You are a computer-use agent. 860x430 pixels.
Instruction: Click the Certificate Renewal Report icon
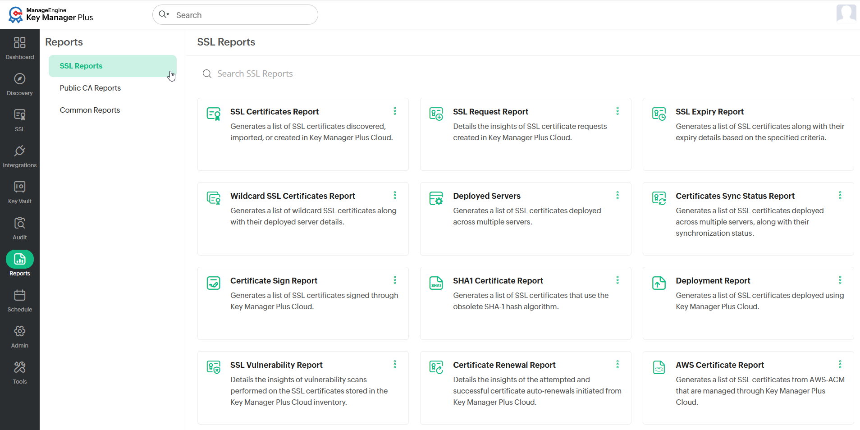click(x=436, y=367)
